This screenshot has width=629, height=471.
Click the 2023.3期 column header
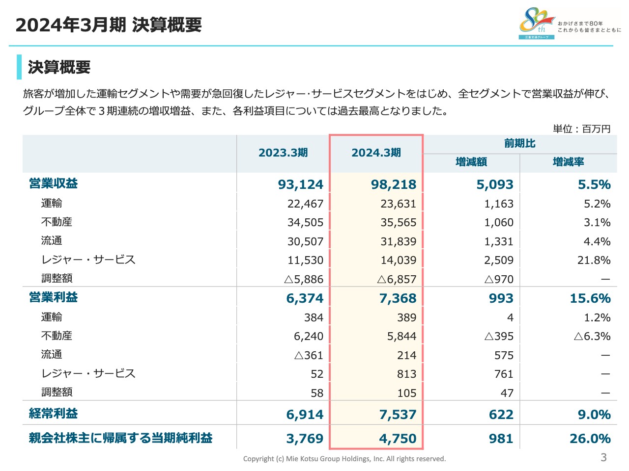[x=283, y=153]
